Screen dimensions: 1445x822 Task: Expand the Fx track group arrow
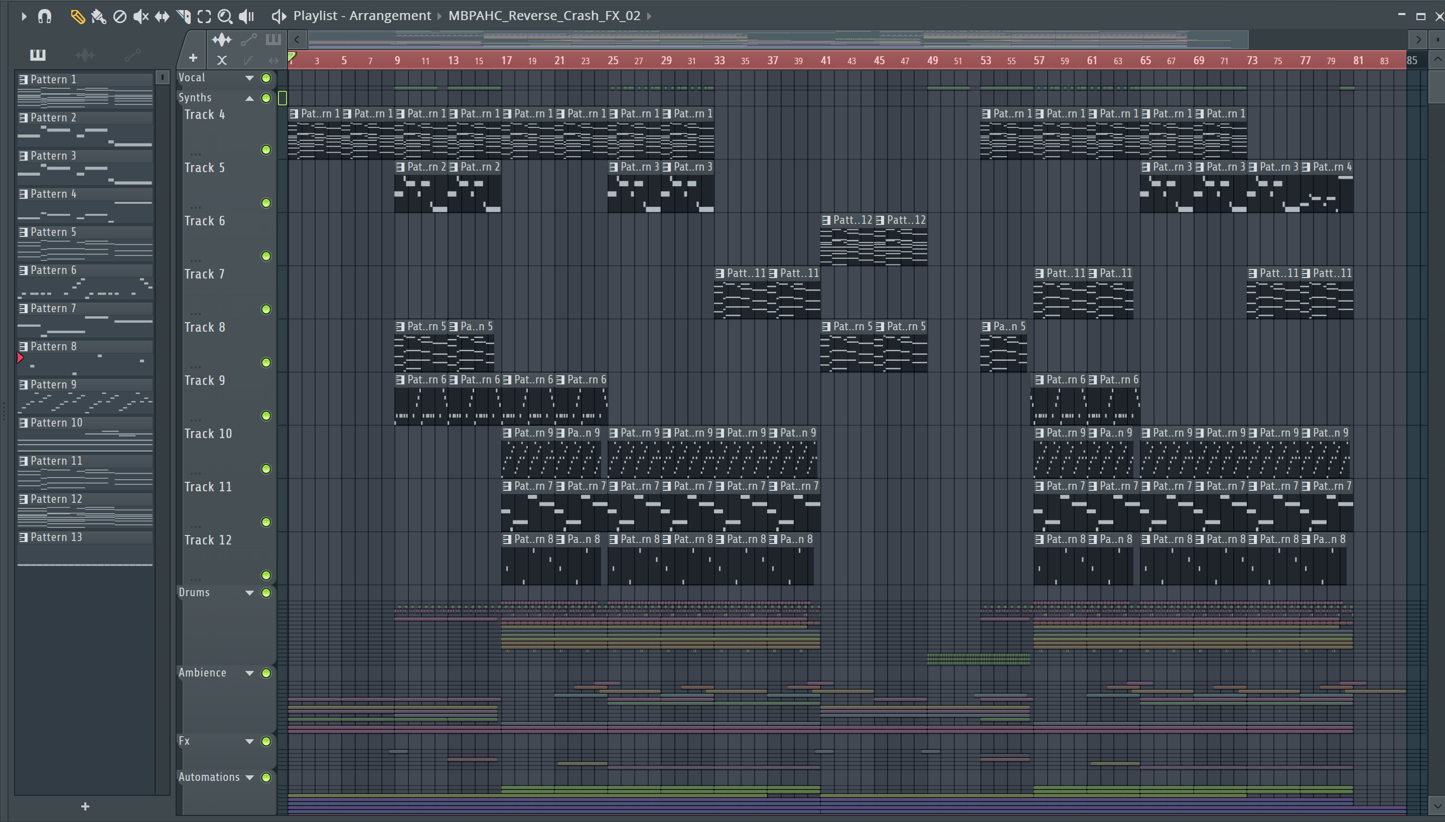click(x=249, y=741)
